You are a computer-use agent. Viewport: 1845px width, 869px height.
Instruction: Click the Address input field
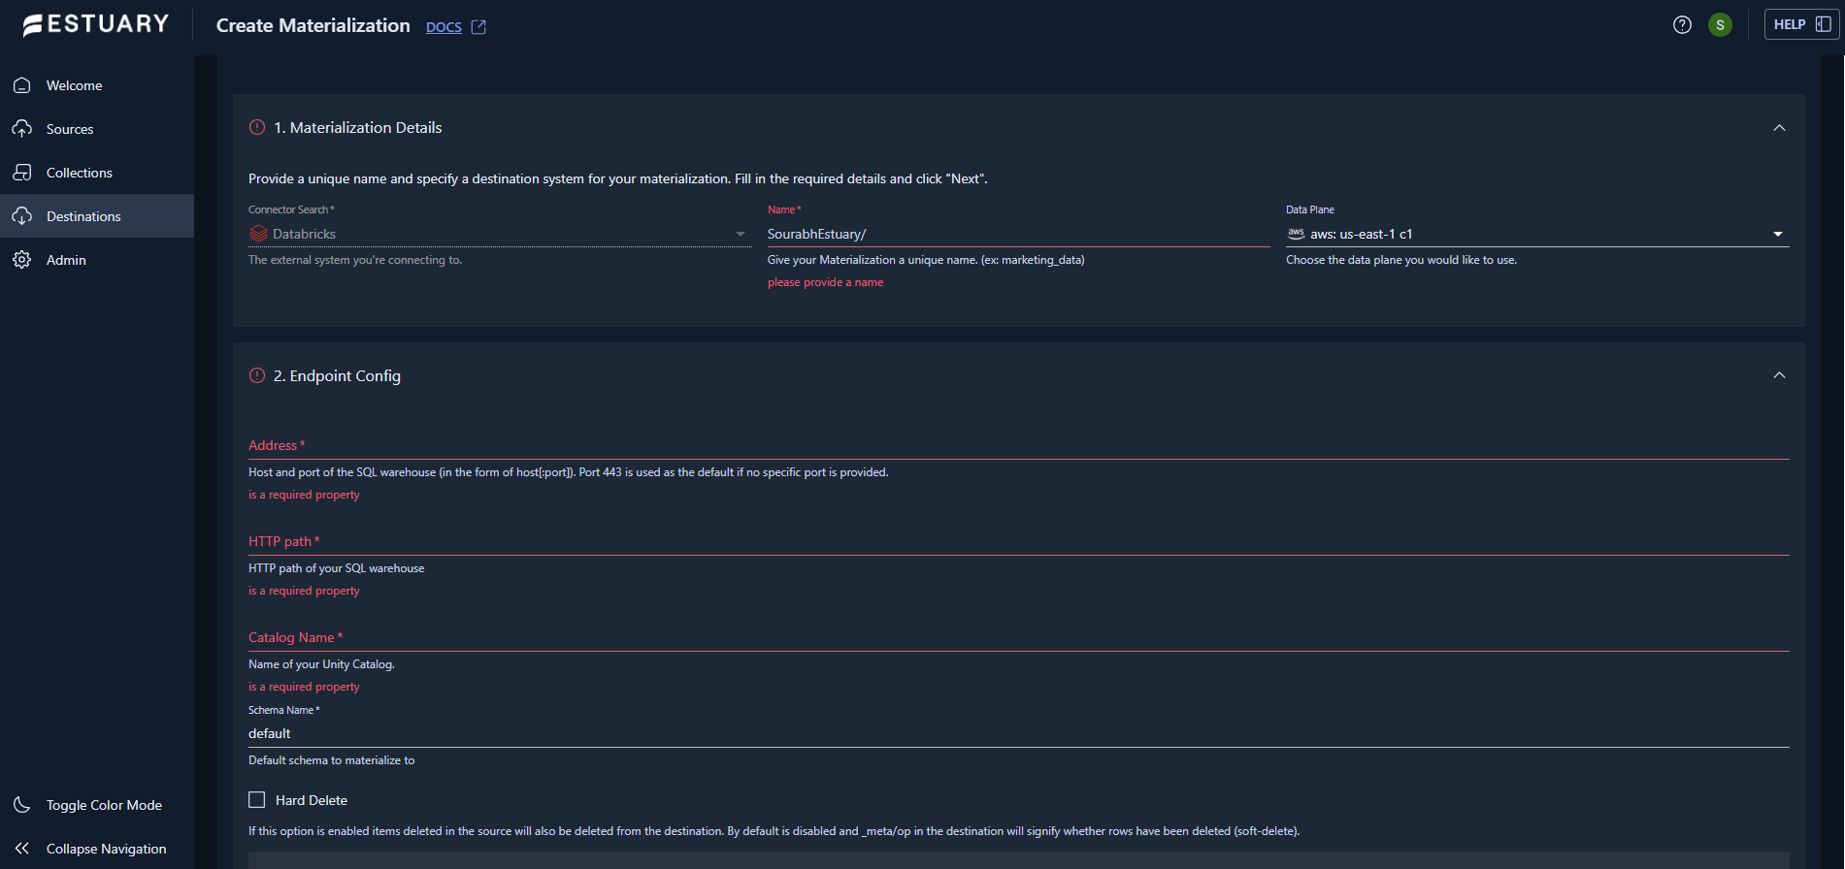click(x=1019, y=446)
